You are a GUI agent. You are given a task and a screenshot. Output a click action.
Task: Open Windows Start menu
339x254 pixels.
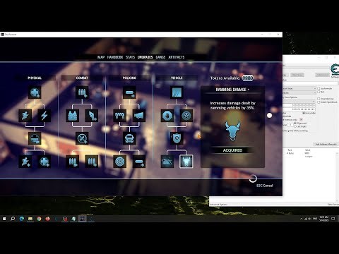[4, 219]
